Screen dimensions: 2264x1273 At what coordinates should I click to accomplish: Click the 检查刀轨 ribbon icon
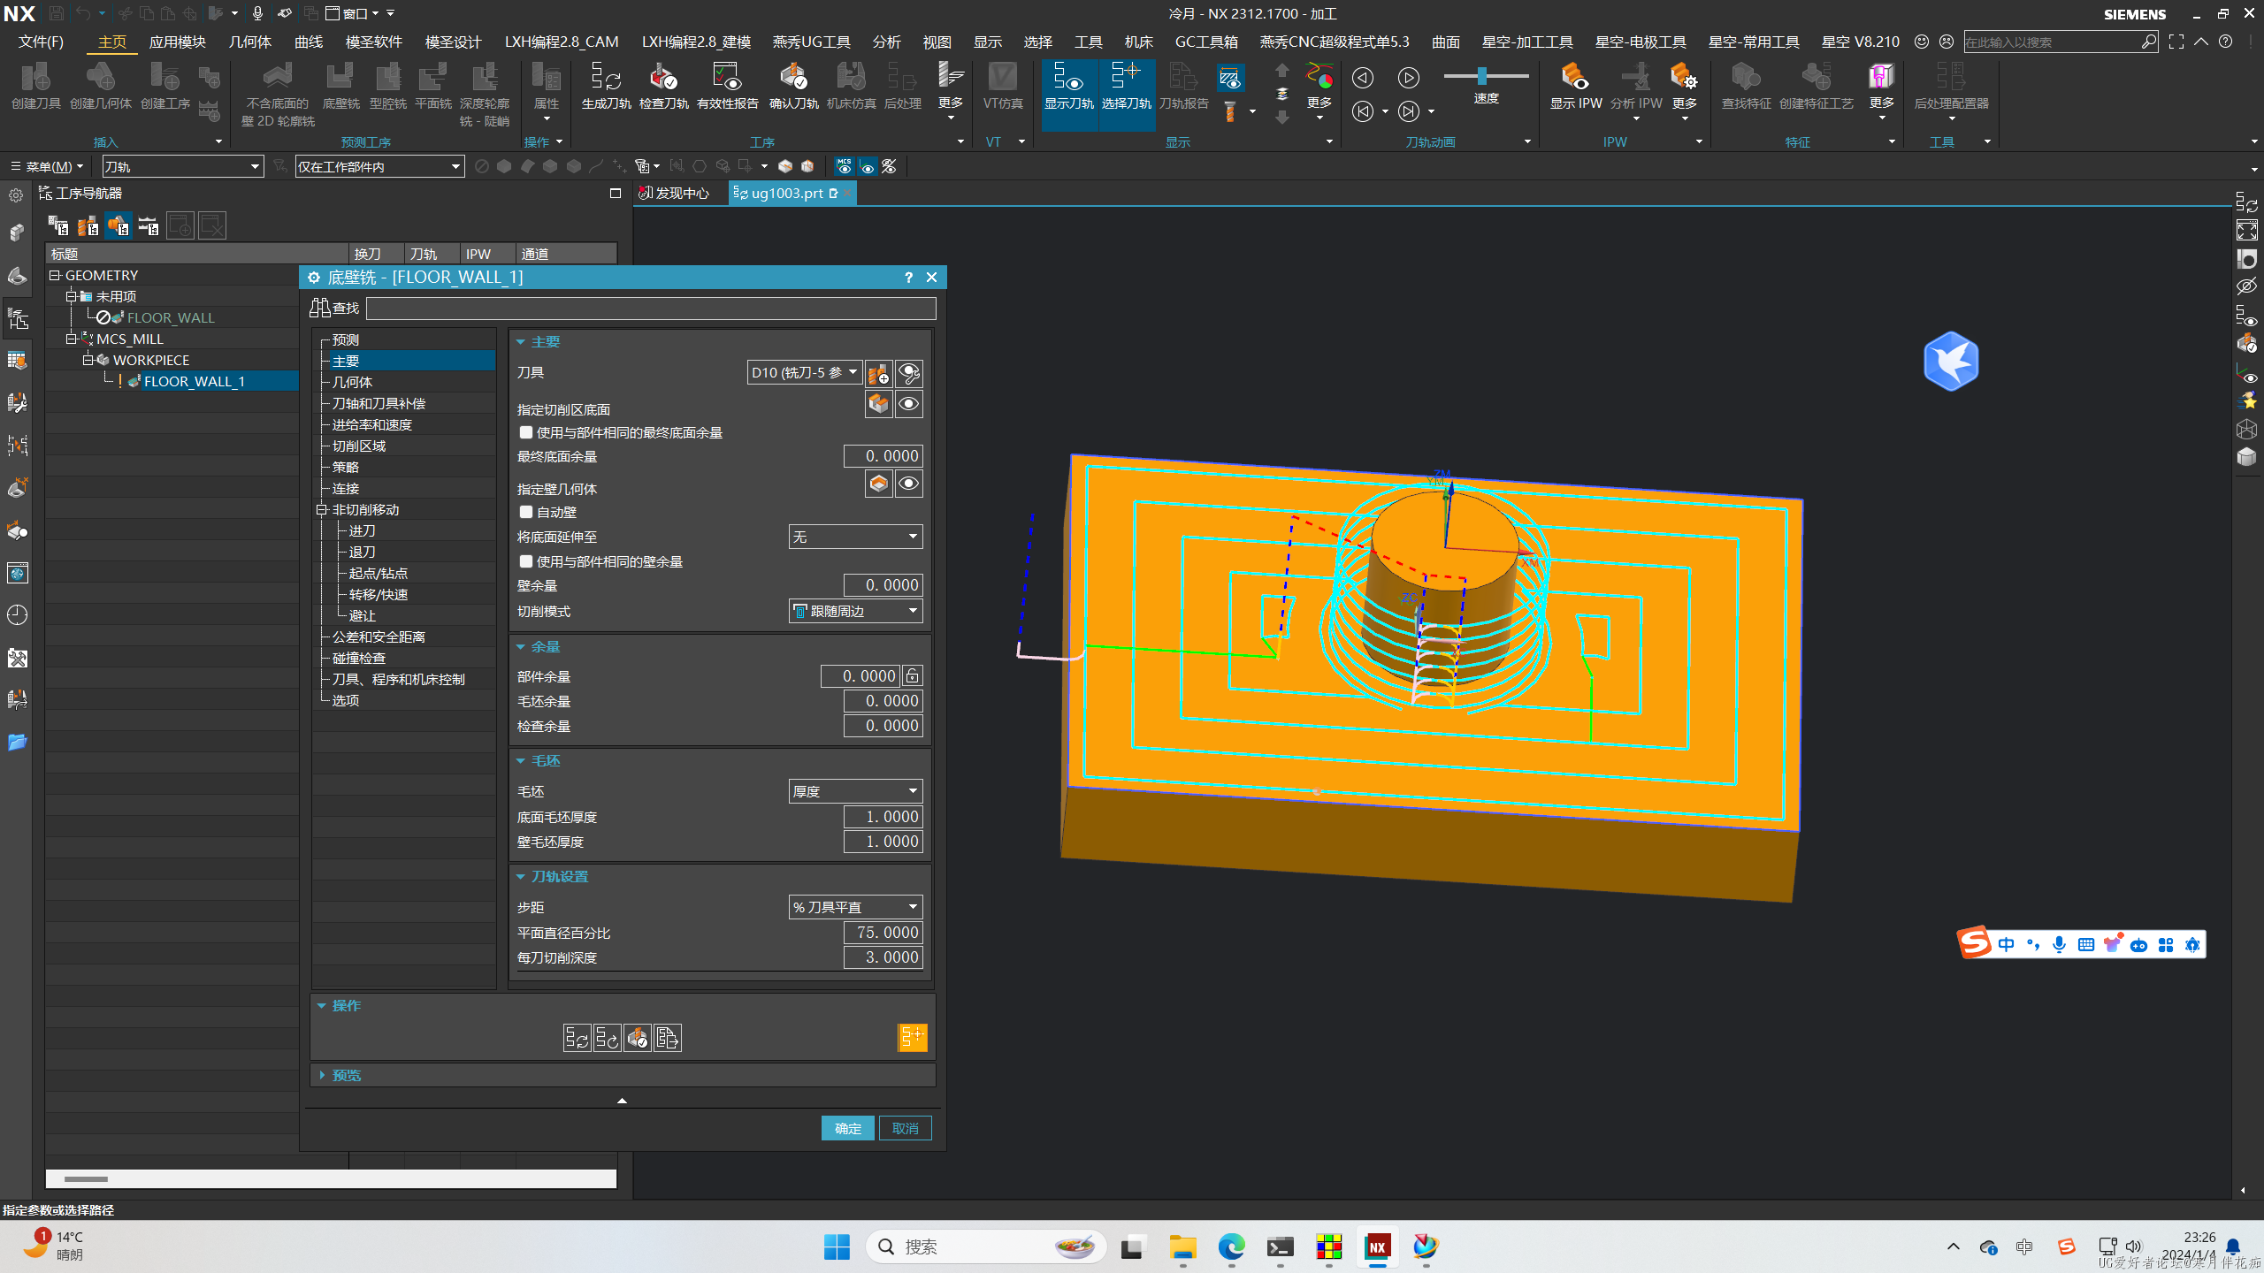point(663,87)
